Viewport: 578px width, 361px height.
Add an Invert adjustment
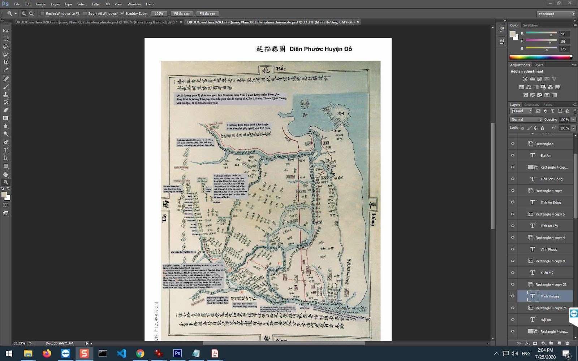pos(525,95)
